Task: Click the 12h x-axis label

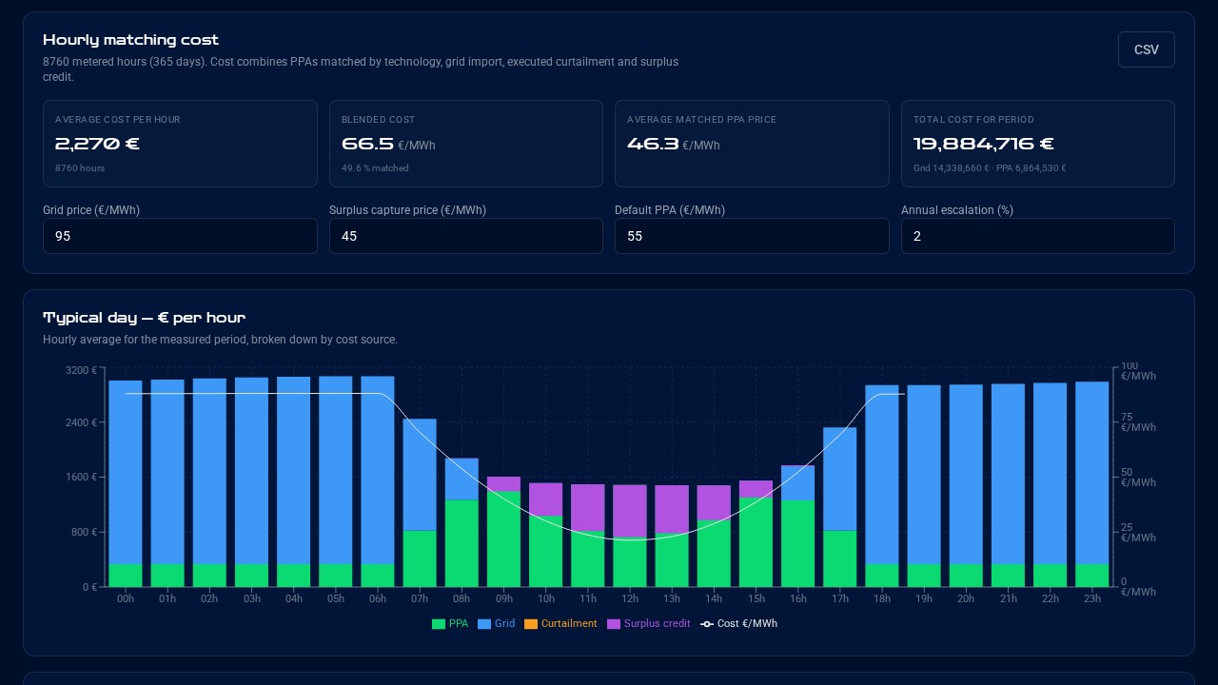Action: (630, 599)
